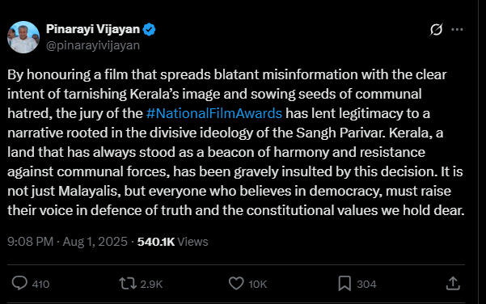486x304 pixels.
Task: Click the #NationalFilmAwards hashtag link
Action: (x=214, y=113)
